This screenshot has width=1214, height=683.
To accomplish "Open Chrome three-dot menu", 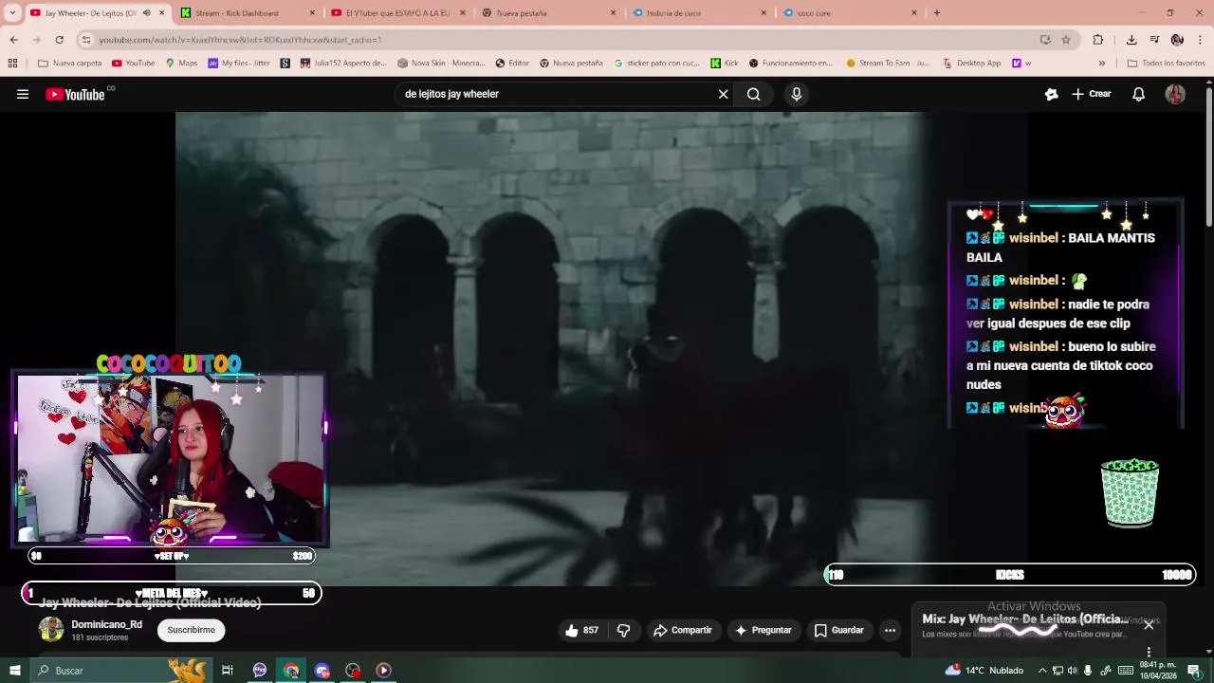I will 1201,40.
